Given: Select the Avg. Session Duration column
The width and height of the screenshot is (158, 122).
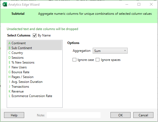Looking at the screenshot, I should (35, 82).
